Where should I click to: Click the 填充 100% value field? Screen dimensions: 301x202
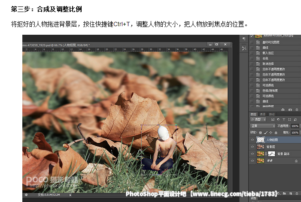coord(295,133)
